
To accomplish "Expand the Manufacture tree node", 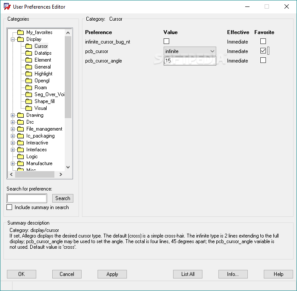I will point(13,163).
